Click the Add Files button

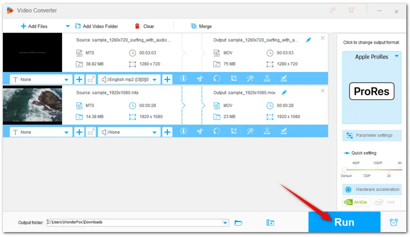point(34,26)
